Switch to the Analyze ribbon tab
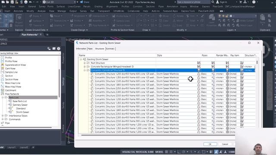The width and height of the screenshot is (276, 155). pyautogui.click(x=41, y=11)
